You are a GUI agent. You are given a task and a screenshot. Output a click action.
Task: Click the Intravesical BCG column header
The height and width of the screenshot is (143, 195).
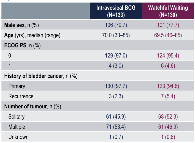pos(116,11)
